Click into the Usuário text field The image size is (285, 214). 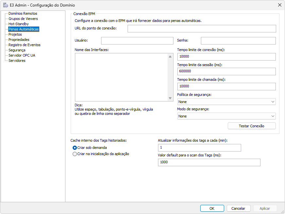137,41
